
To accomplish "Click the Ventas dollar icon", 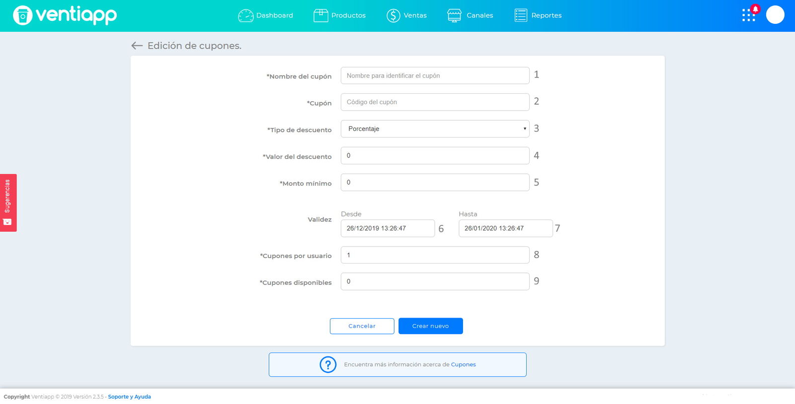I will (x=393, y=16).
